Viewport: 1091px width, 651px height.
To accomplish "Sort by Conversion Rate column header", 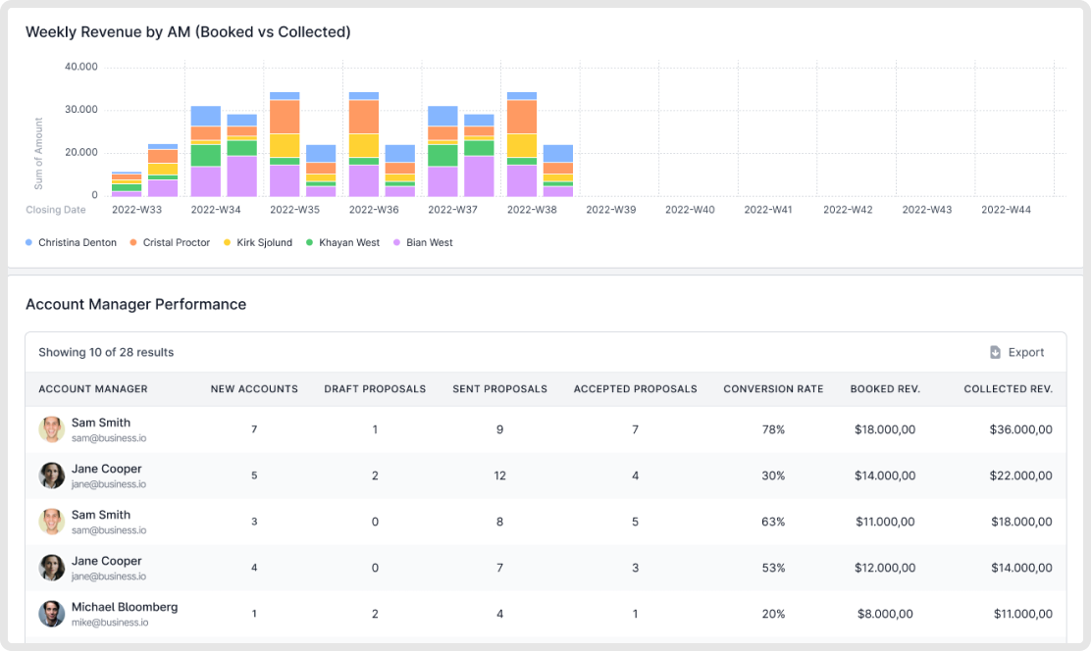I will (x=773, y=389).
